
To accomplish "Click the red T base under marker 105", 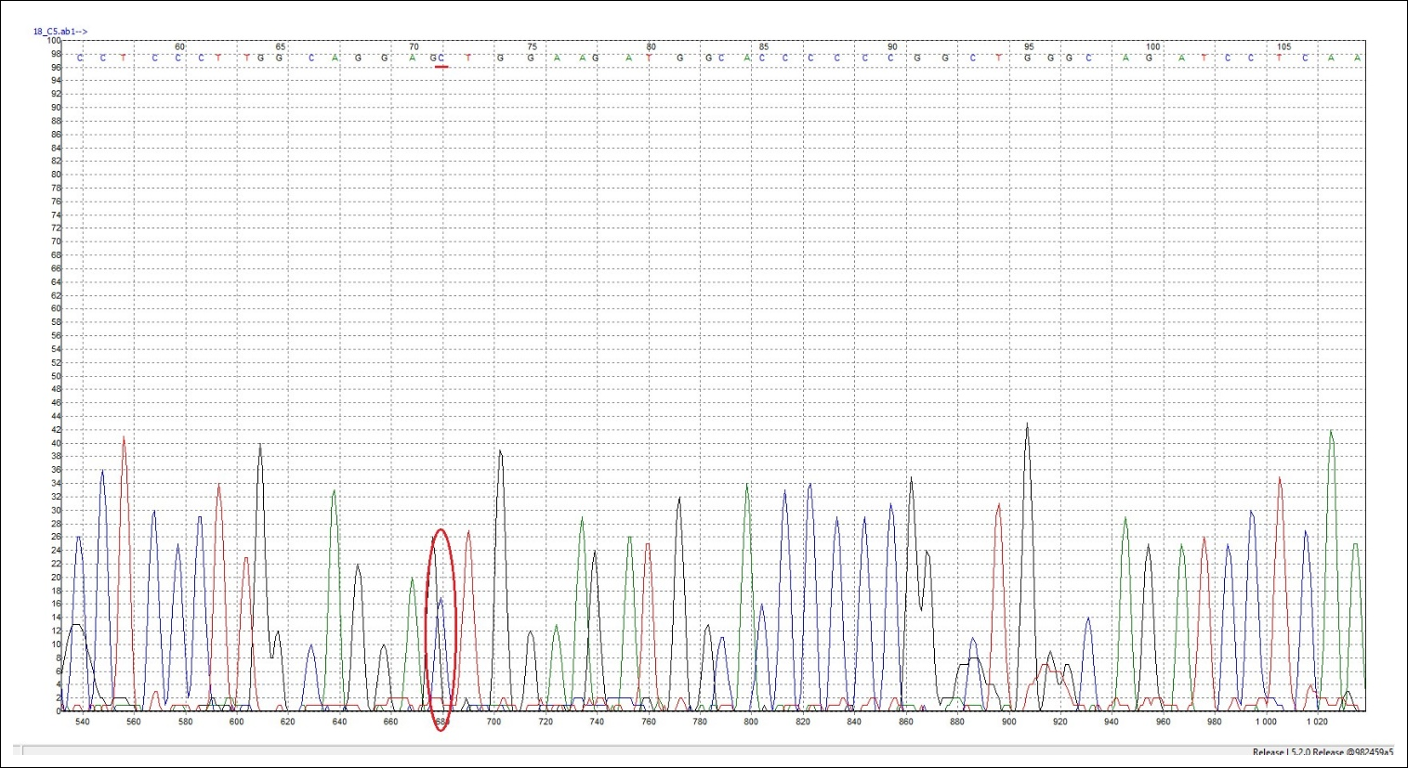I will point(1279,59).
